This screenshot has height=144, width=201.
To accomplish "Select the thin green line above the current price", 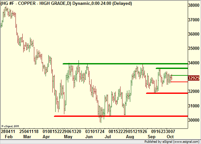I will pyautogui.click(x=179, y=75).
